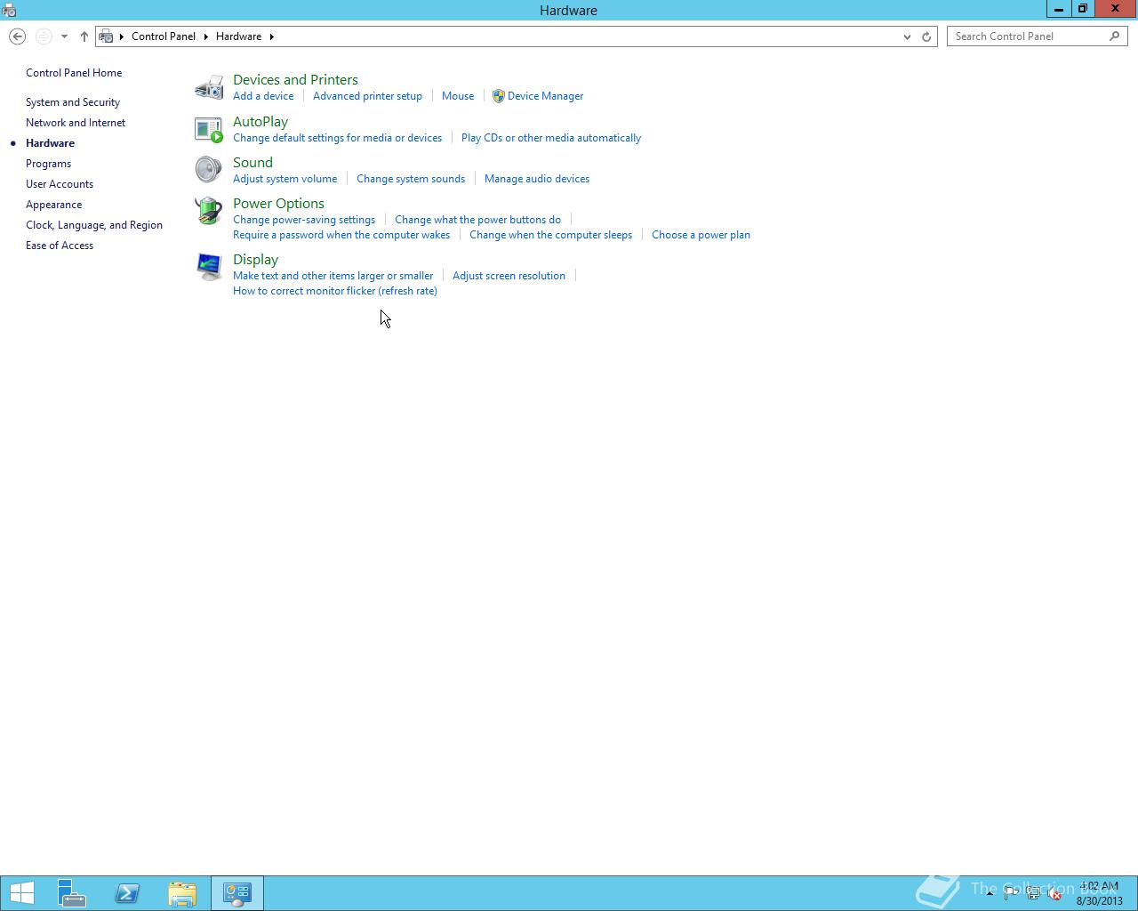Go to Control Panel Home
The width and height of the screenshot is (1138, 911).
pos(74,73)
